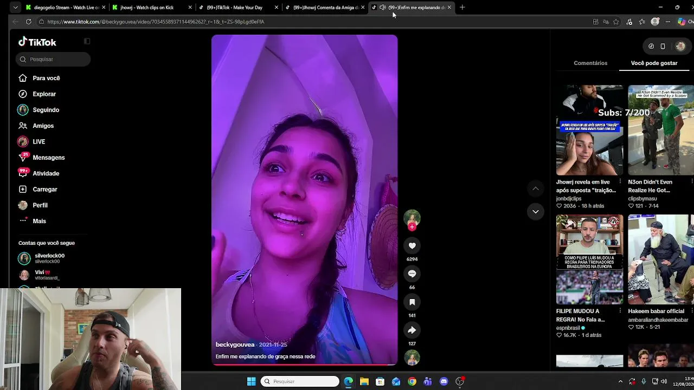Viewport: 694px width, 390px height.
Task: Open the Hakeem babar official thumbnail
Action: [x=660, y=259]
